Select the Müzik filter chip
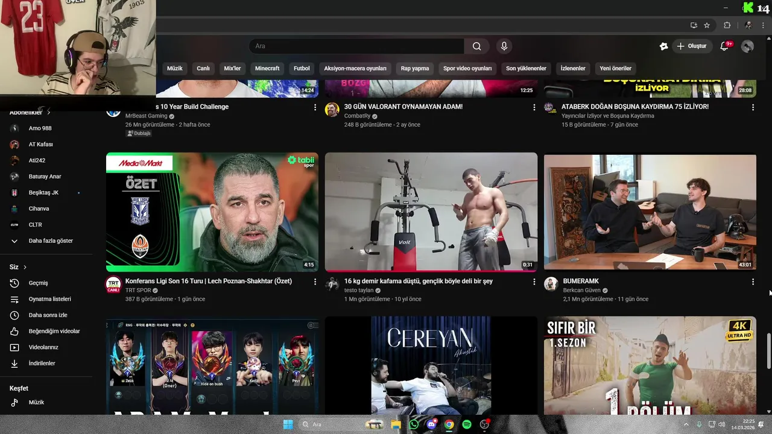The height and width of the screenshot is (434, 772). (175, 68)
